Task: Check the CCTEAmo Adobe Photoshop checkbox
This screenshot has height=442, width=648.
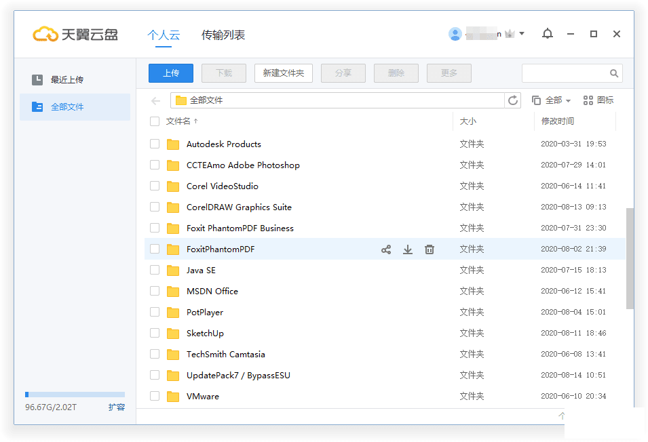Action: click(x=155, y=165)
